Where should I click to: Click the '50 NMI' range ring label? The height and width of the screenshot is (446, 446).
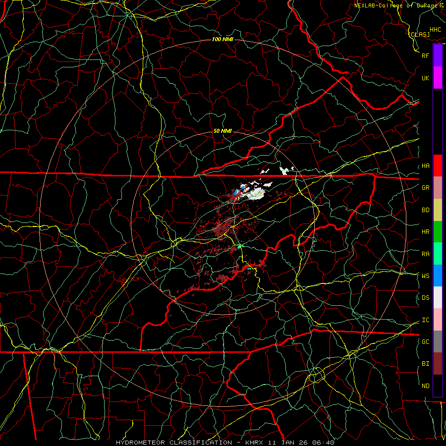(223, 131)
